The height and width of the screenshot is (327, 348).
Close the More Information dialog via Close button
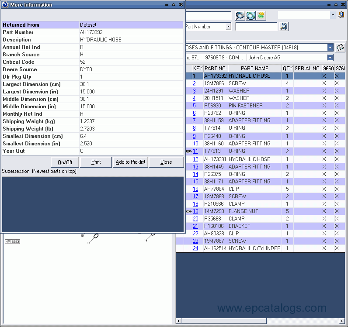(166, 162)
